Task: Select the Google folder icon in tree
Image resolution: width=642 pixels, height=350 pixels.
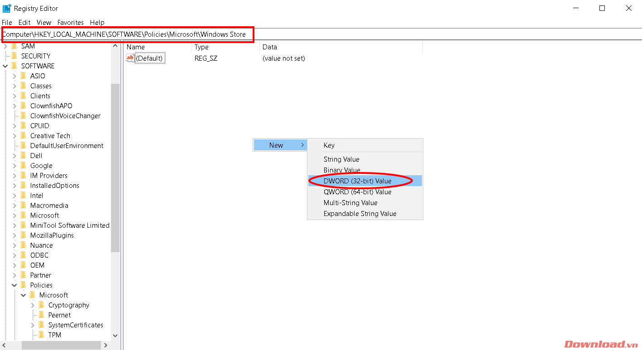Action: [x=24, y=165]
